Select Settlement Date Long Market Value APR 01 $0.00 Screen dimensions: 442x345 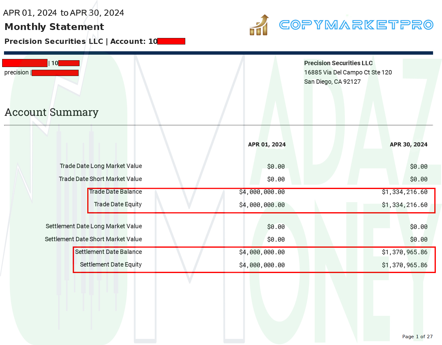click(276, 227)
